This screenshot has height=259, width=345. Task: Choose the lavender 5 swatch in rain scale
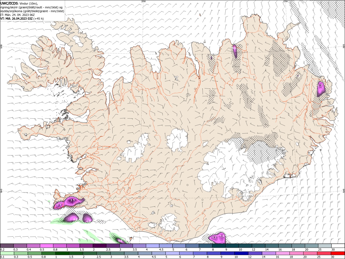[x=172, y=253]
